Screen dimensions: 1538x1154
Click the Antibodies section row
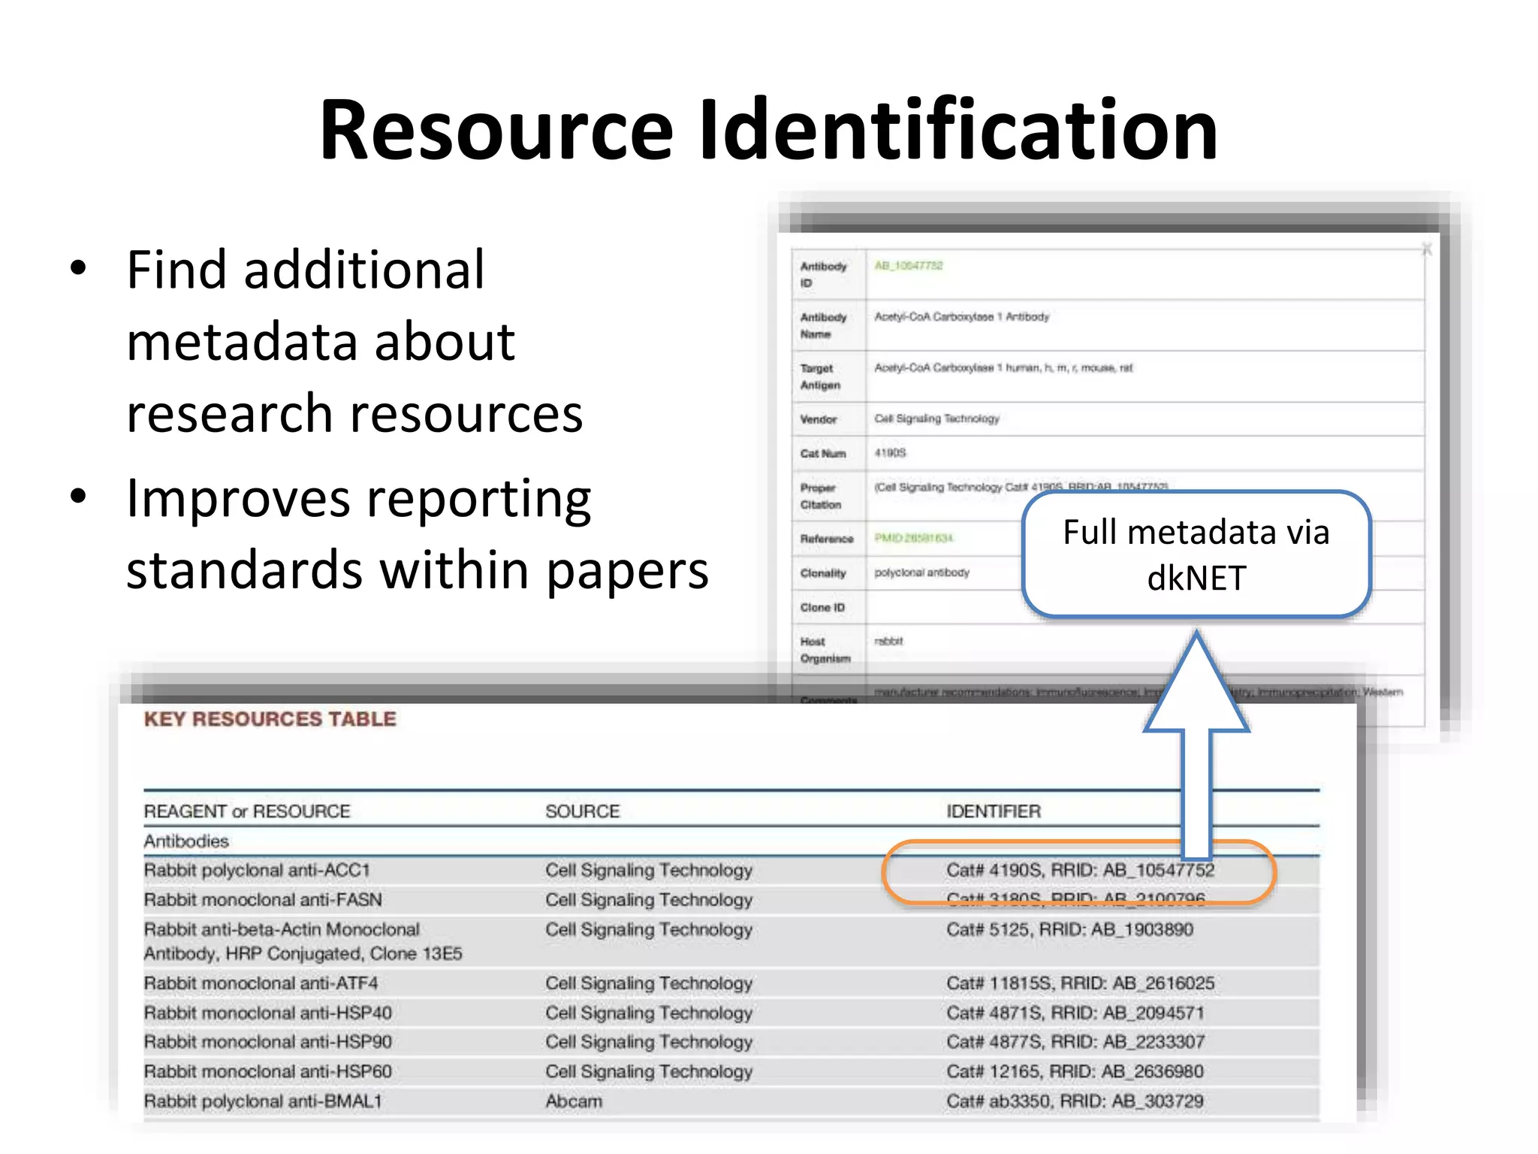[x=731, y=841]
